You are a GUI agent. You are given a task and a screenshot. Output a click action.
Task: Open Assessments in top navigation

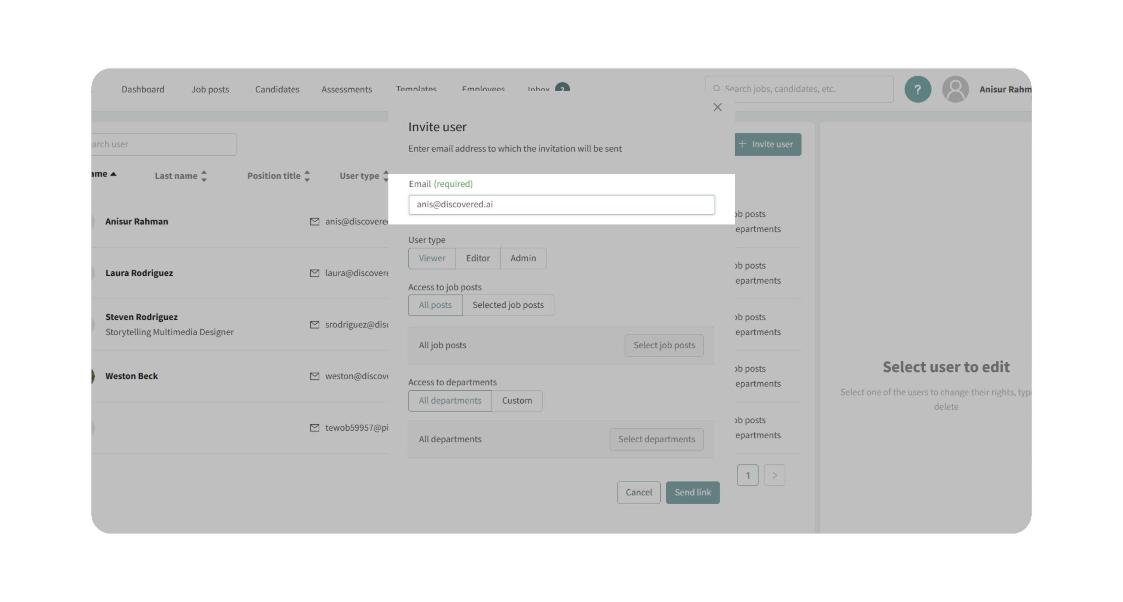(347, 89)
